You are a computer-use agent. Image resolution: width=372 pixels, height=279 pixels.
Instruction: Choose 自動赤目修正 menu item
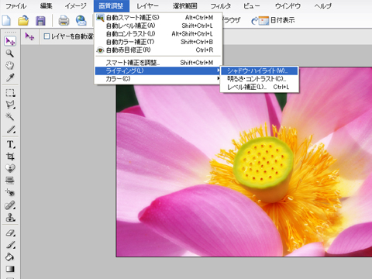point(158,50)
